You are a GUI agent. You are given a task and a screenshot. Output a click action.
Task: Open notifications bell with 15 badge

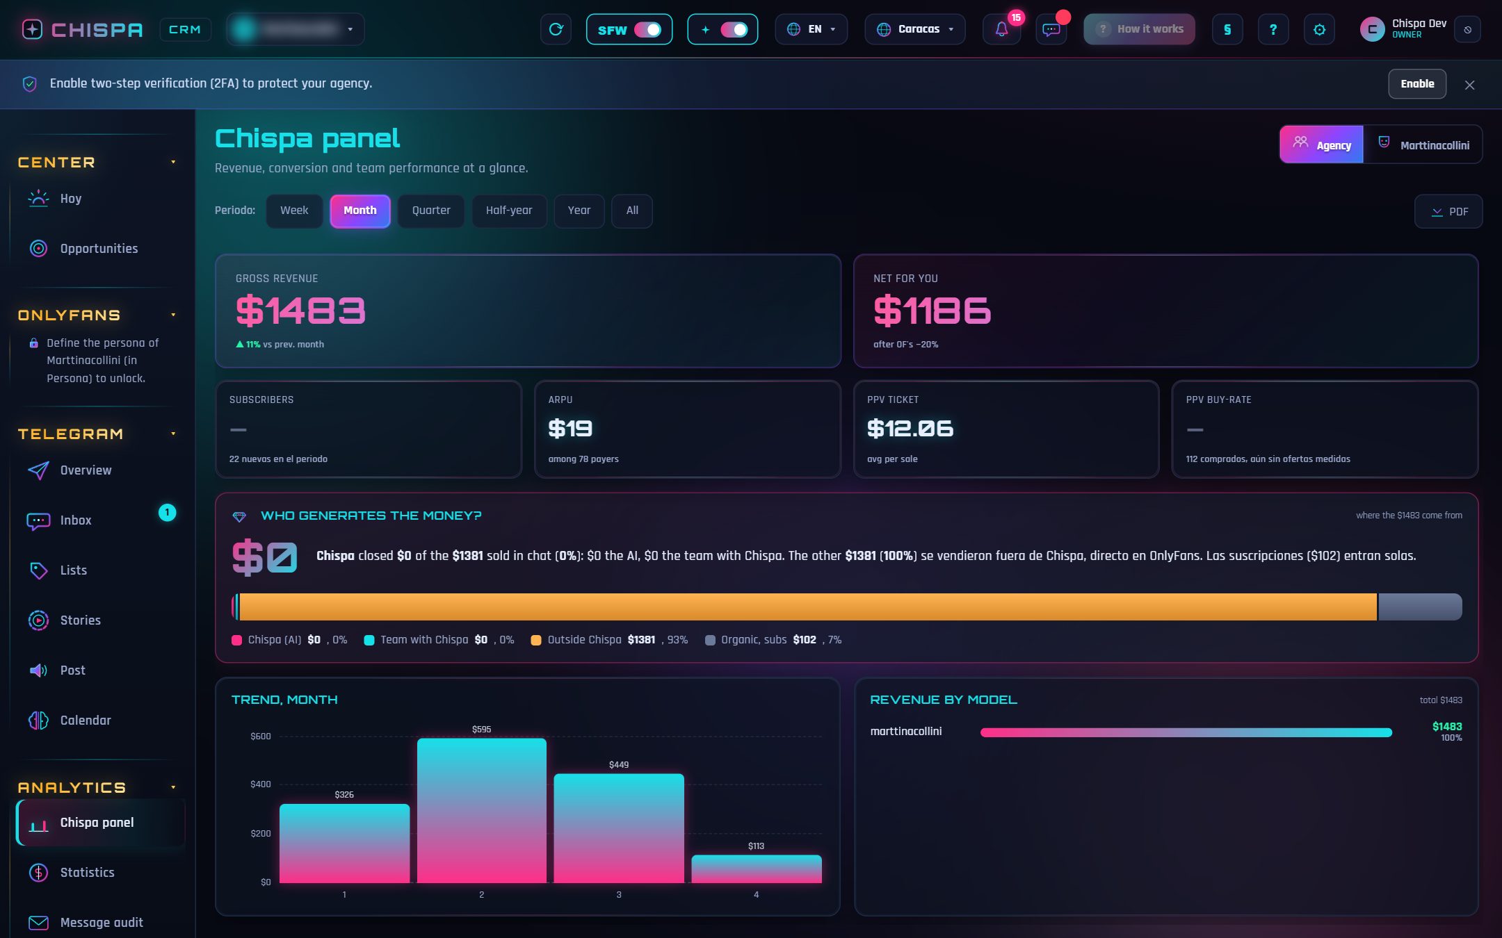[1001, 29]
